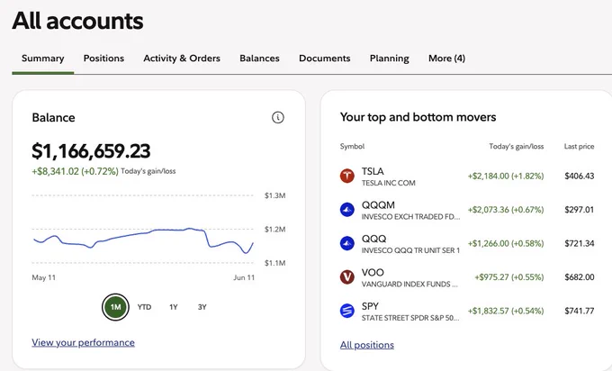The width and height of the screenshot is (612, 371).
Task: Go to the Balances tab
Action: tap(259, 59)
